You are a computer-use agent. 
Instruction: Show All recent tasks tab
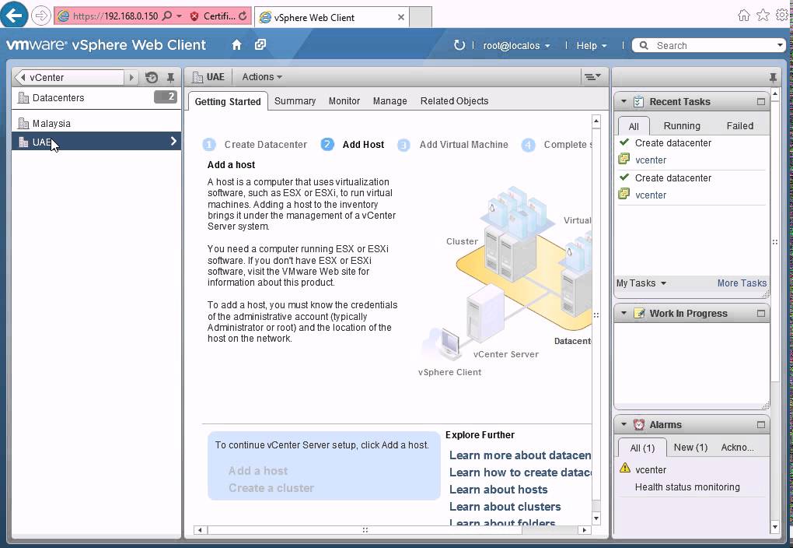634,126
